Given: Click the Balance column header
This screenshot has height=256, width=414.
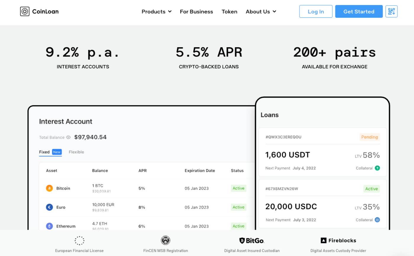Looking at the screenshot, I should coord(100,171).
